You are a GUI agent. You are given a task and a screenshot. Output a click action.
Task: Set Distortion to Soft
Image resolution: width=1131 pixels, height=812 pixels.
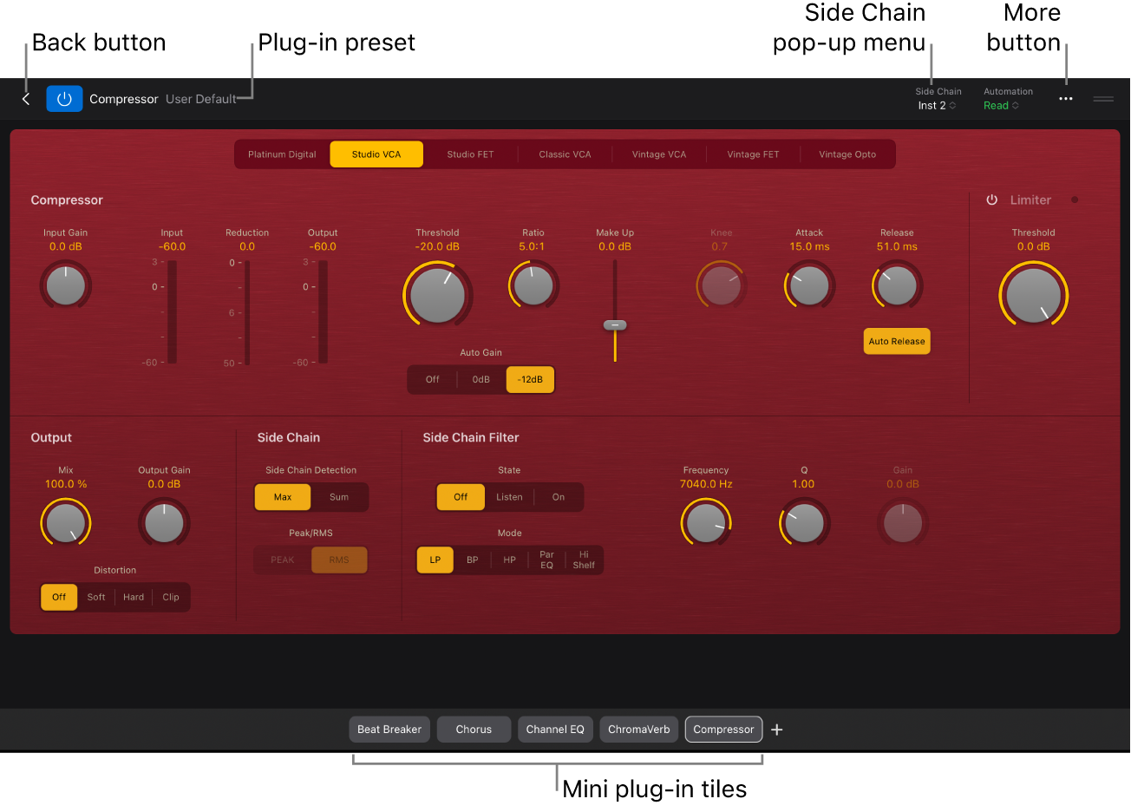point(96,597)
